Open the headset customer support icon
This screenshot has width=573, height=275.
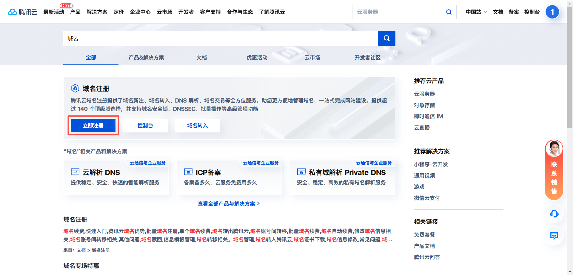(x=554, y=214)
